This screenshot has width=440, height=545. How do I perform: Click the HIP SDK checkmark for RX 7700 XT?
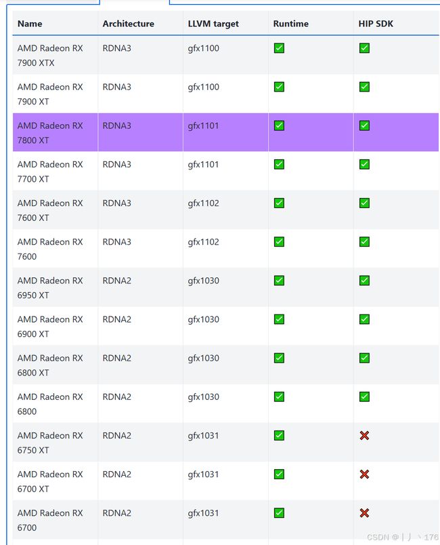click(364, 165)
